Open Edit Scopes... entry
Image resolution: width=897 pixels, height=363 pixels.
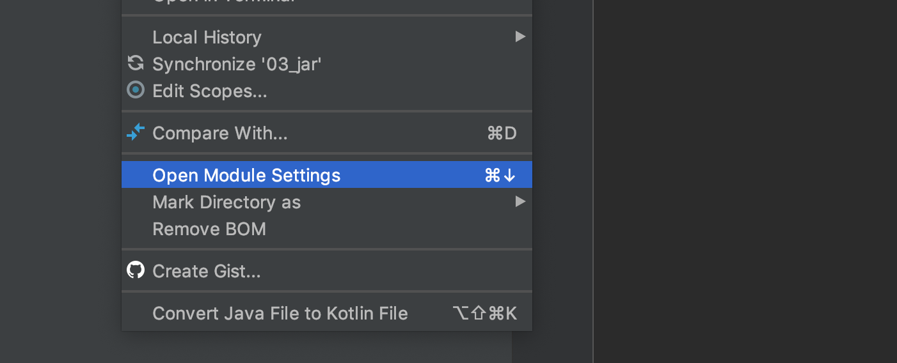coord(327,91)
